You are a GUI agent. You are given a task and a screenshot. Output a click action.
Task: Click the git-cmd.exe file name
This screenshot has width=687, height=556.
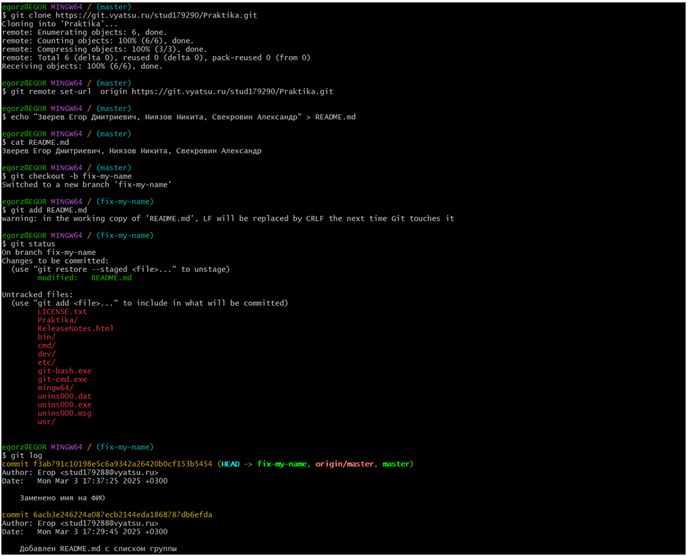click(63, 379)
